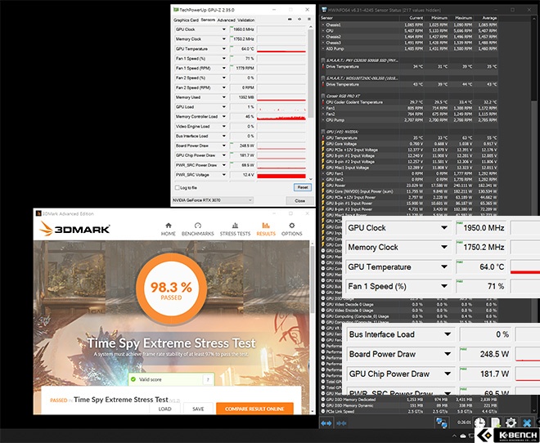The image size is (540, 443).
Task: Click the Reset button in GPU-Z
Action: click(303, 187)
